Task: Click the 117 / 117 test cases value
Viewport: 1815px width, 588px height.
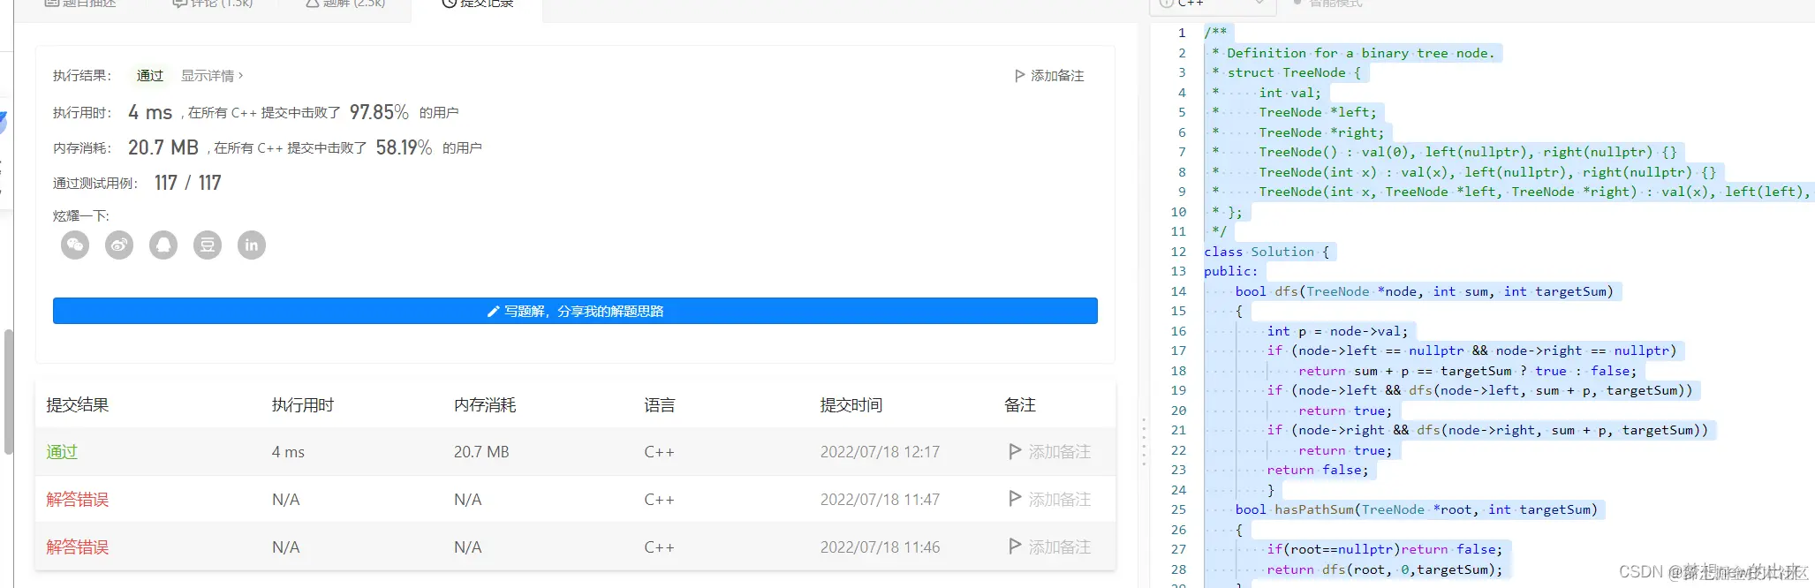Action: pos(188,183)
